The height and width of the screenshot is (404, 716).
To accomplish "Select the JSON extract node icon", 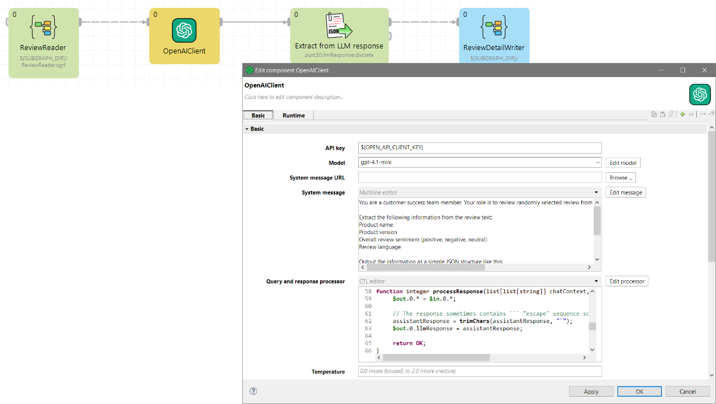I will tap(339, 26).
